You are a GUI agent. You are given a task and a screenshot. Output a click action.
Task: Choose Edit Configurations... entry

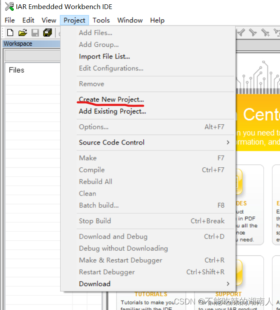[148, 68]
